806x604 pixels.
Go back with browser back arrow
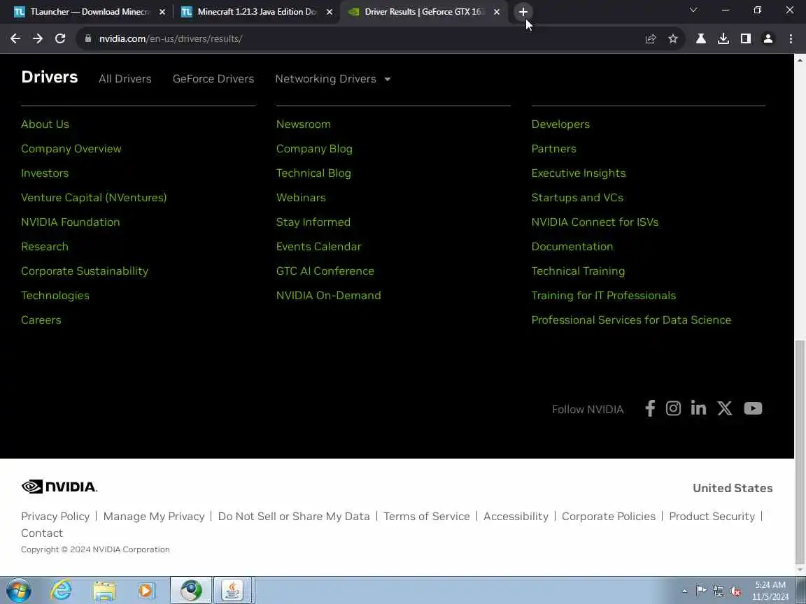15,38
